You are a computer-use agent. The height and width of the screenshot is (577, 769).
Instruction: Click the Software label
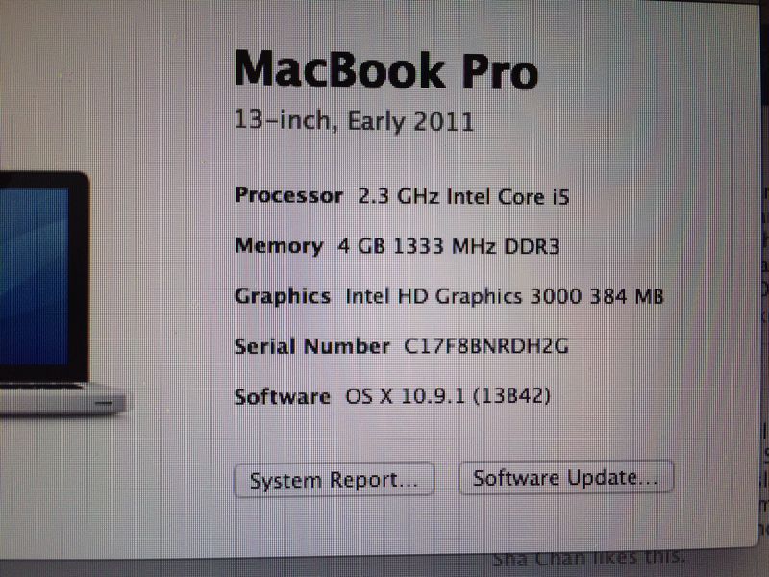[x=283, y=396]
